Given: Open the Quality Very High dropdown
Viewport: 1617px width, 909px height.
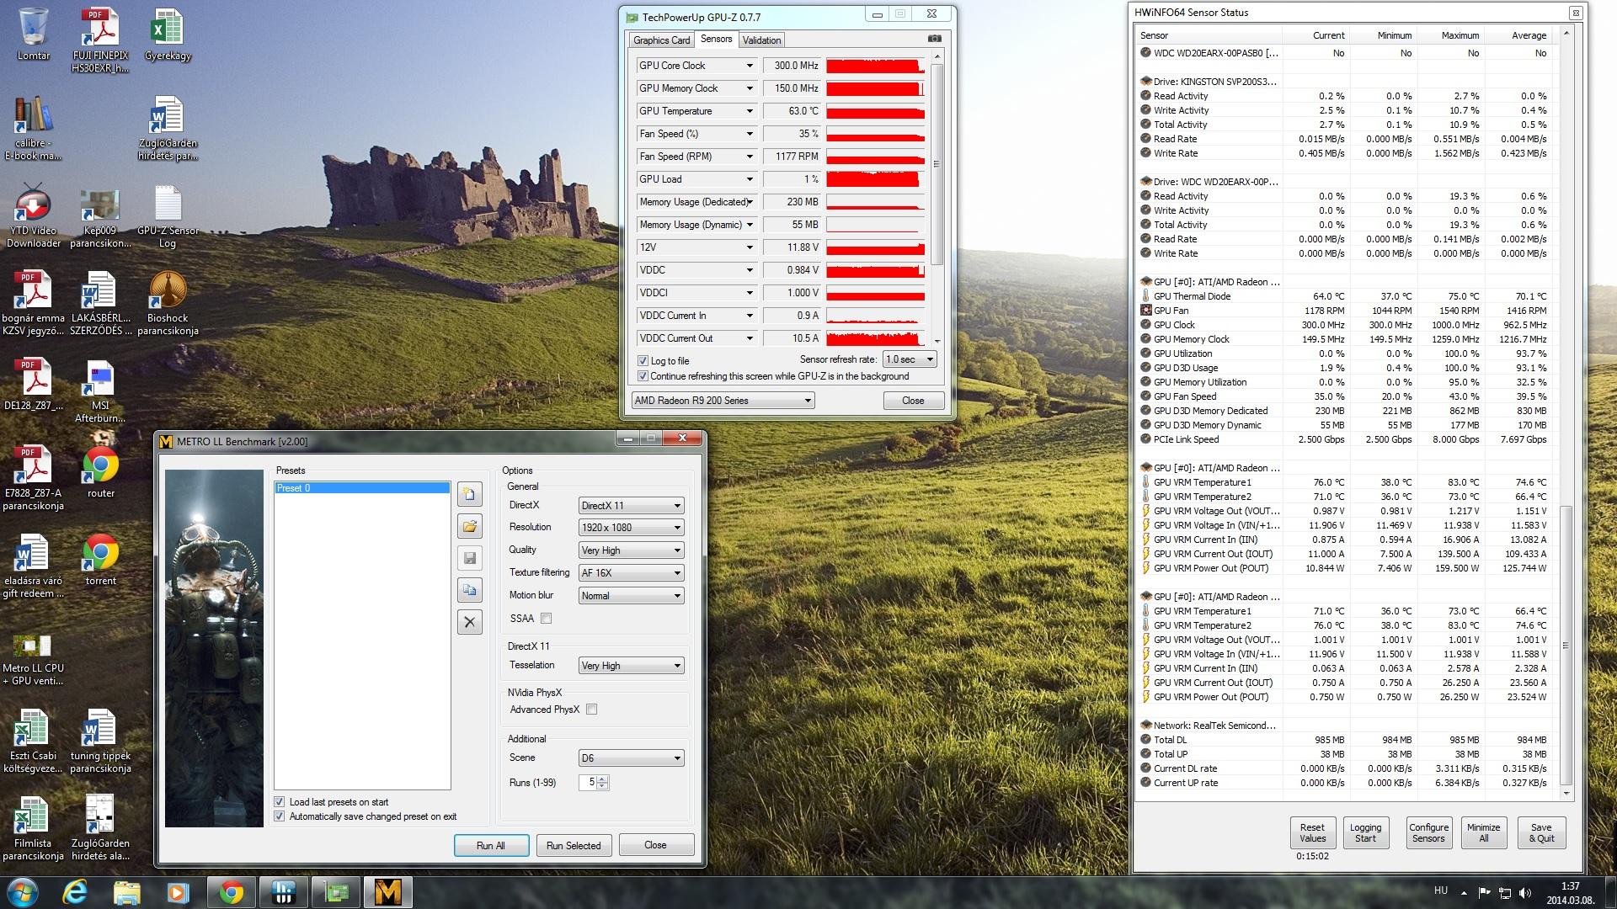Looking at the screenshot, I should [x=631, y=550].
